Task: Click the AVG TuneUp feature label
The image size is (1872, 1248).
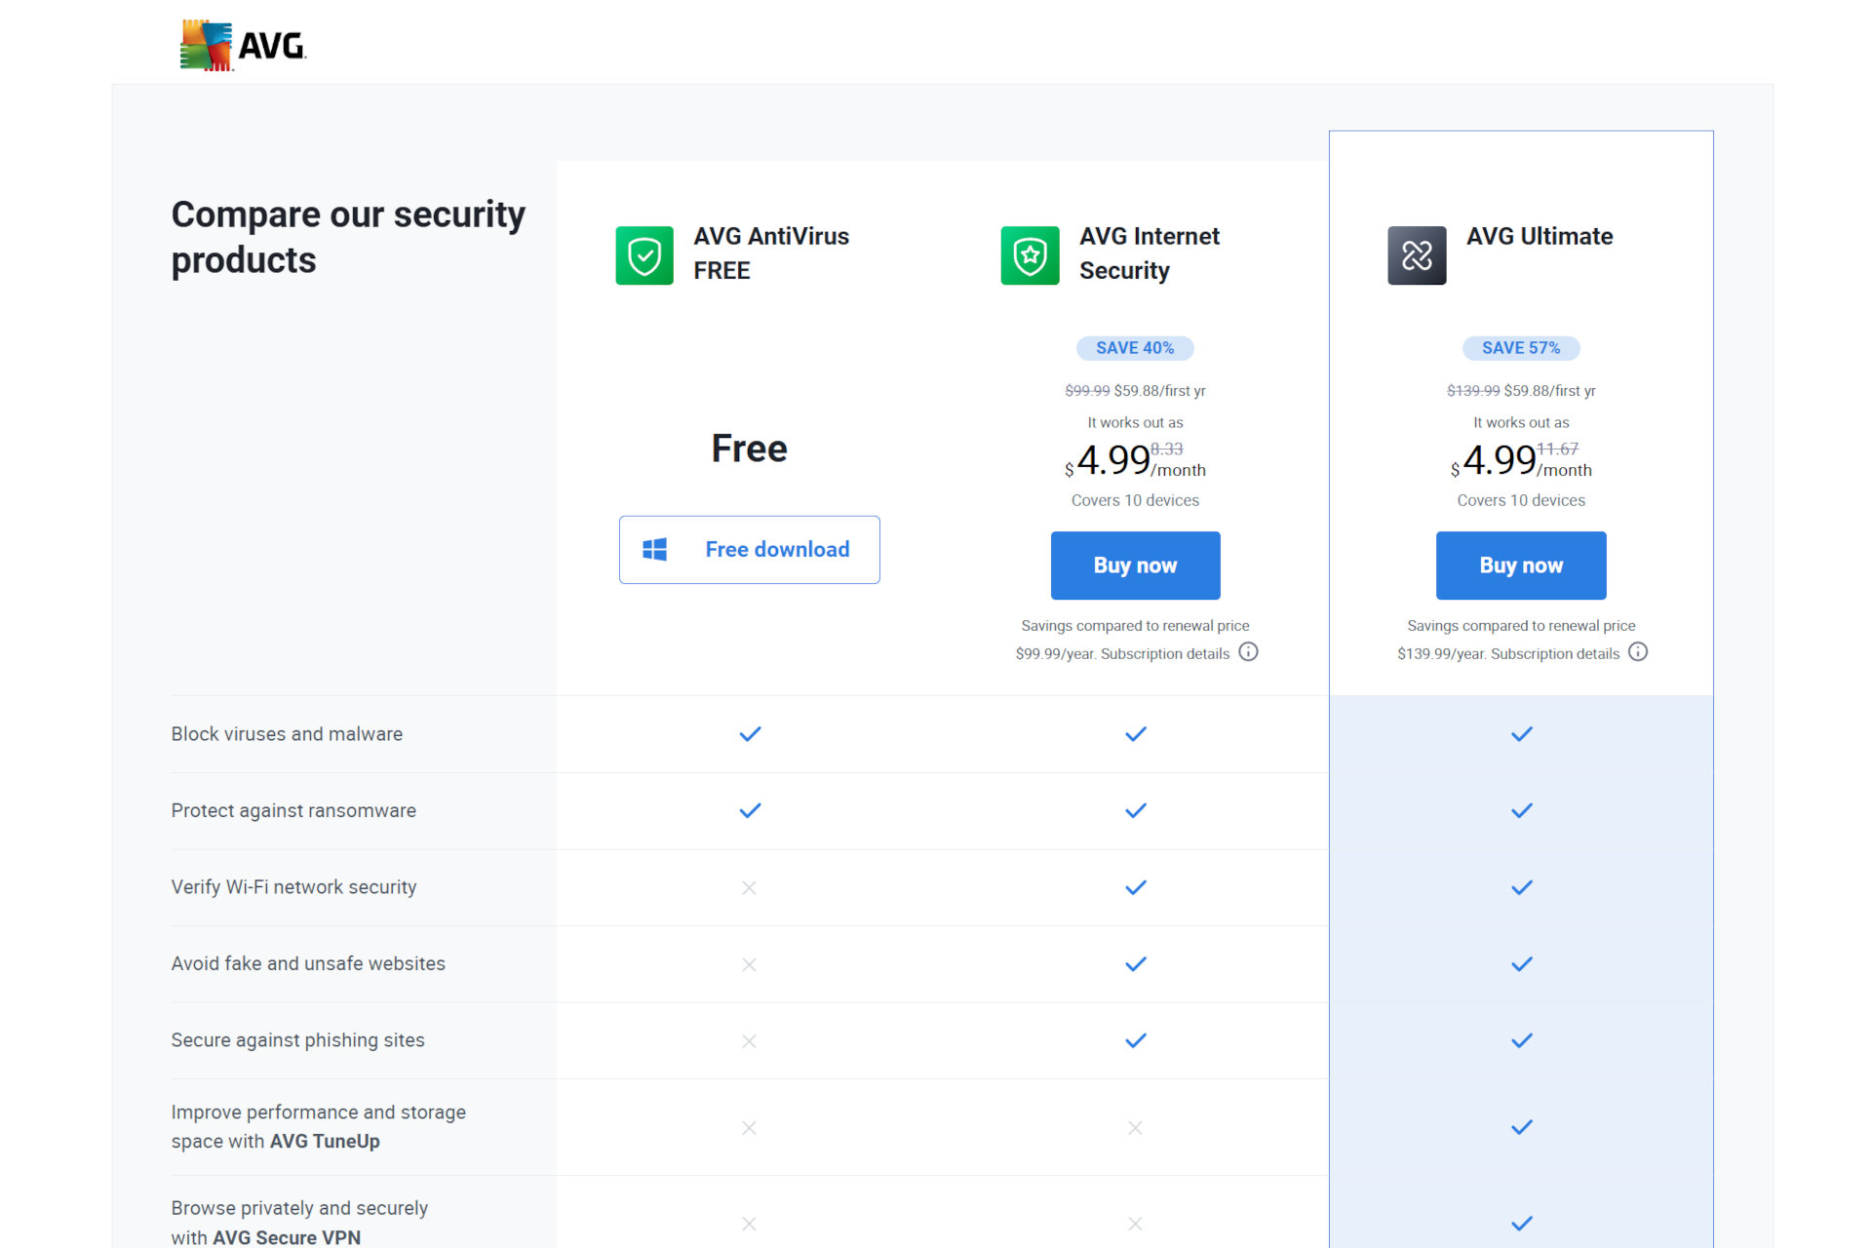Action: (x=318, y=1127)
